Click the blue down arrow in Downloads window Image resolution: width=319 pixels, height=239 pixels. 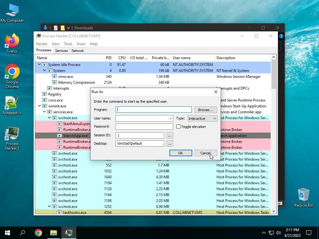[x=45, y=28]
